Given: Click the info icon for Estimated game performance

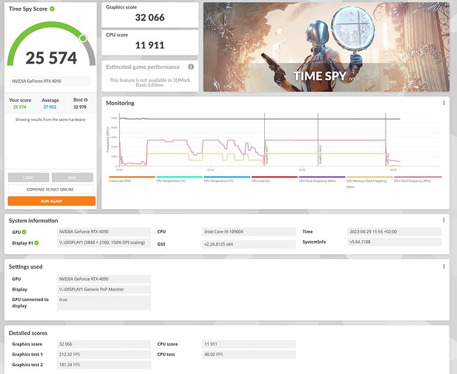Looking at the screenshot, I should pos(191,67).
